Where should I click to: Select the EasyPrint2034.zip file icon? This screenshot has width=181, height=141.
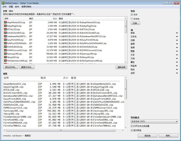pos(5,40)
